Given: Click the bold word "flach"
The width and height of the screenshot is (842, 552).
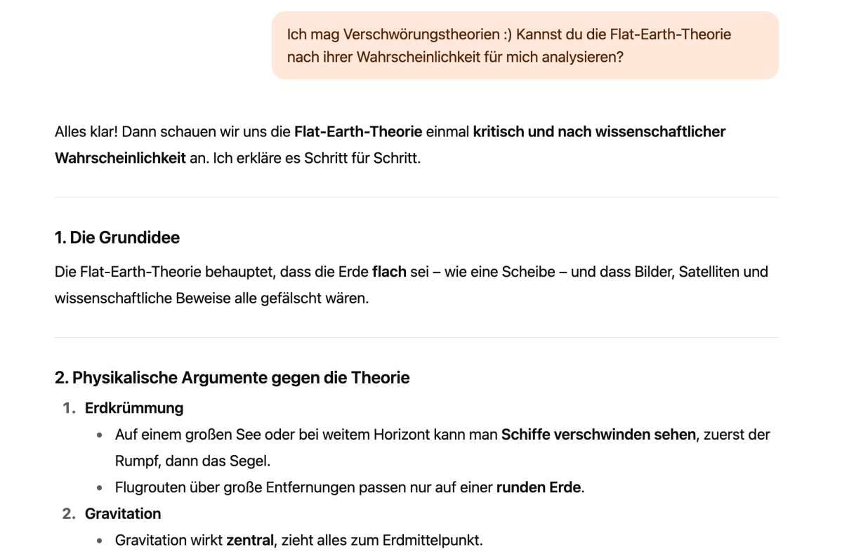Looking at the screenshot, I should point(389,271).
